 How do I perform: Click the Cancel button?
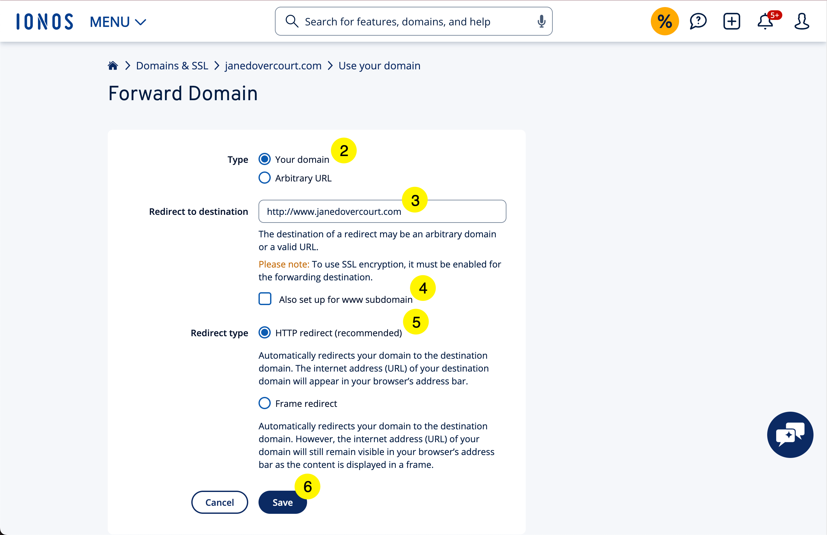tap(219, 502)
